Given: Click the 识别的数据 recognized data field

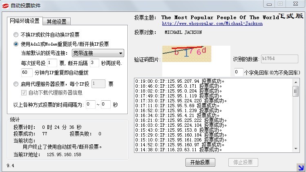Looking at the screenshot, I should tap(275, 59).
